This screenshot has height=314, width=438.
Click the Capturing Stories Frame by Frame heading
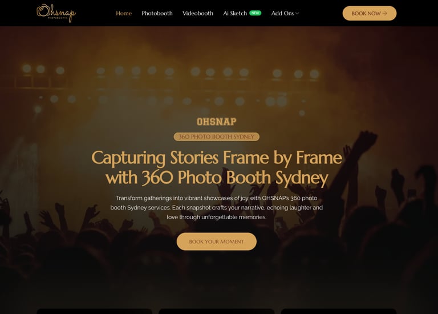tap(217, 167)
